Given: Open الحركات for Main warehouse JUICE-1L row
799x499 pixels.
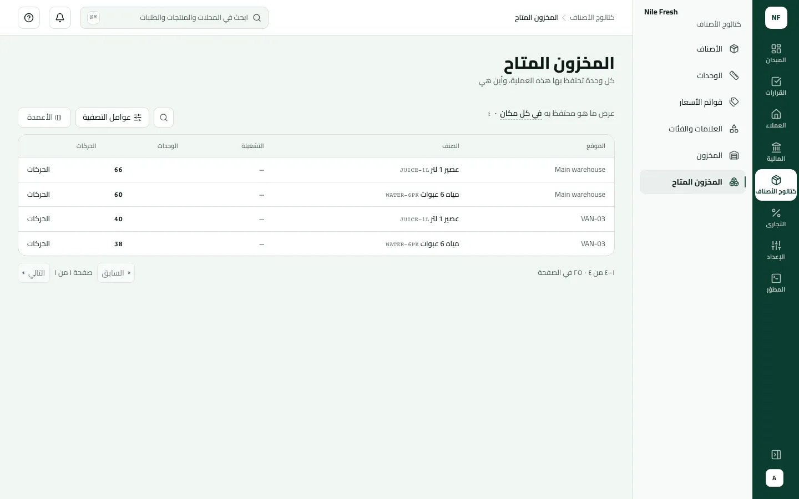Looking at the screenshot, I should pyautogui.click(x=38, y=170).
